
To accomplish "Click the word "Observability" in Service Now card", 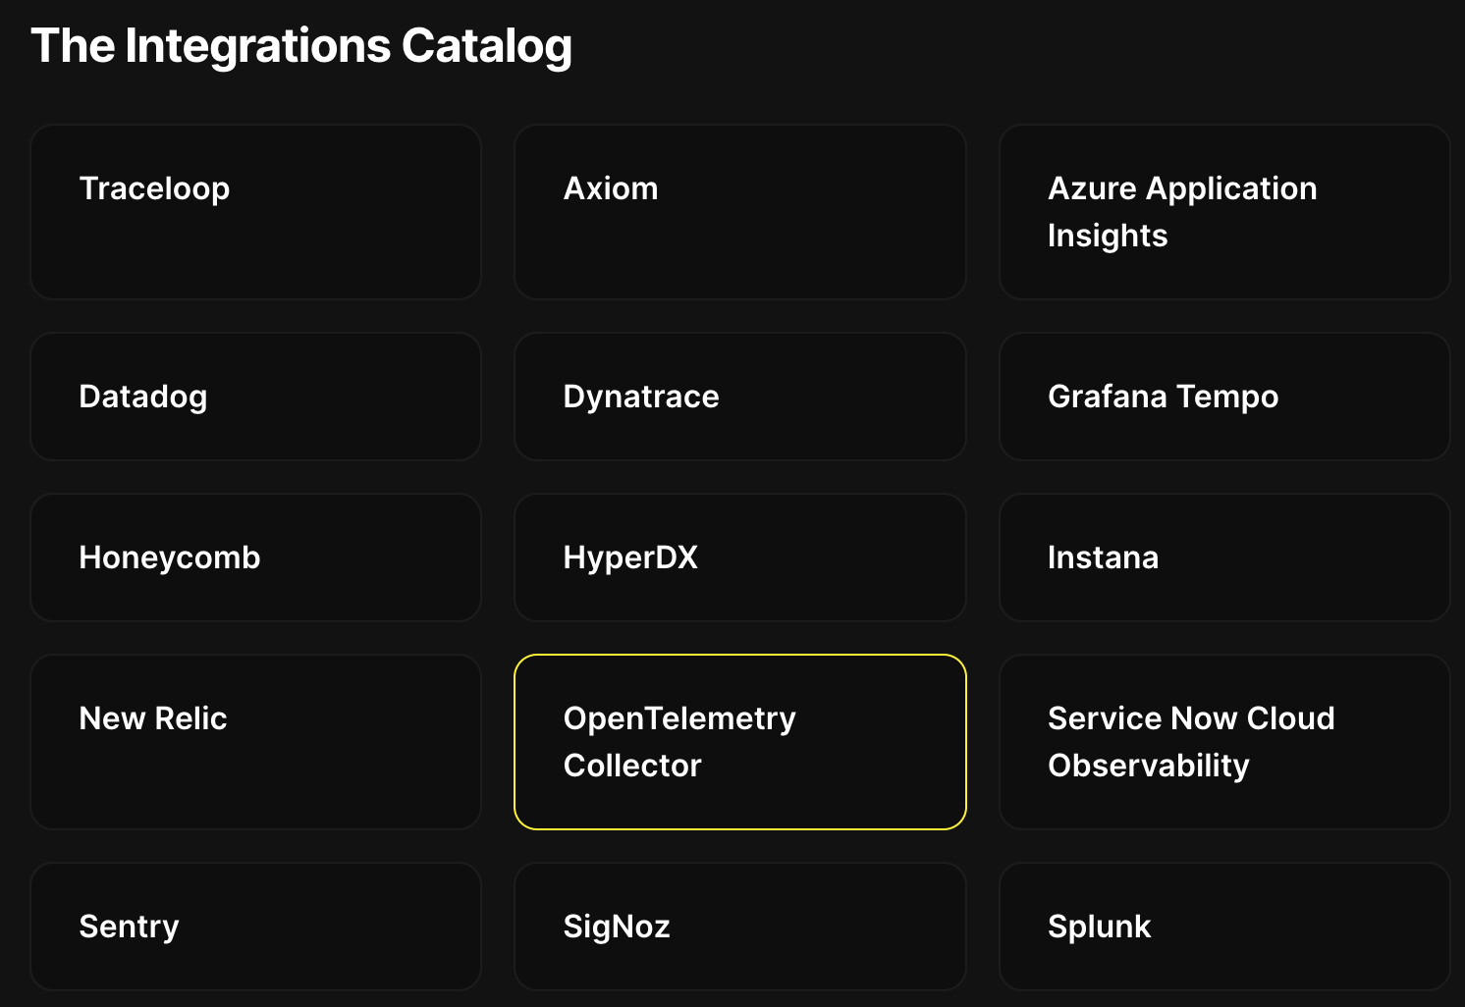I will coord(1148,766).
